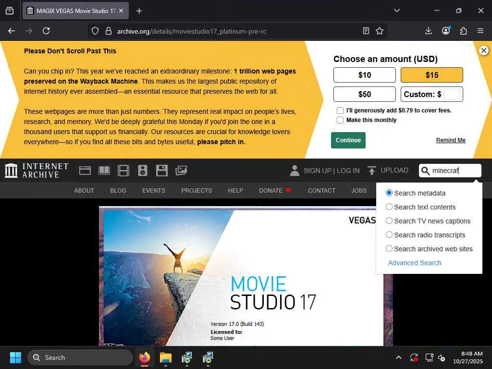Click the Internet Archive logo
The image size is (492, 369).
tap(37, 171)
